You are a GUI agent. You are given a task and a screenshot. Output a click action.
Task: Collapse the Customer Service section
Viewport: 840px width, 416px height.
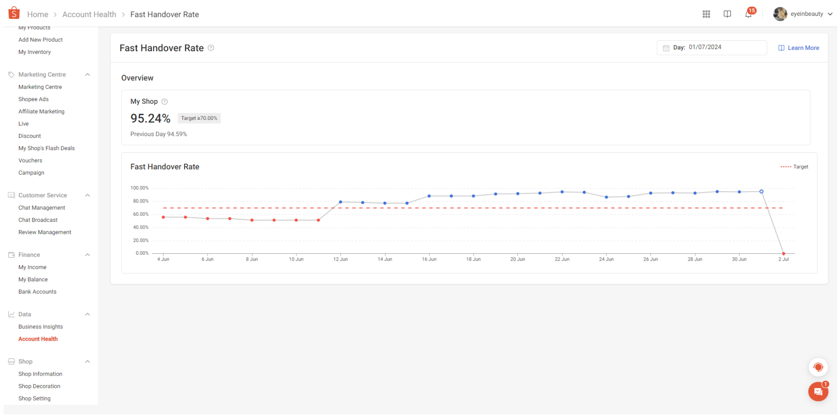pos(88,195)
